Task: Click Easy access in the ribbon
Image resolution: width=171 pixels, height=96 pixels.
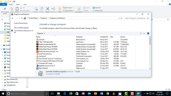Action: pyautogui.click(x=68, y=11)
